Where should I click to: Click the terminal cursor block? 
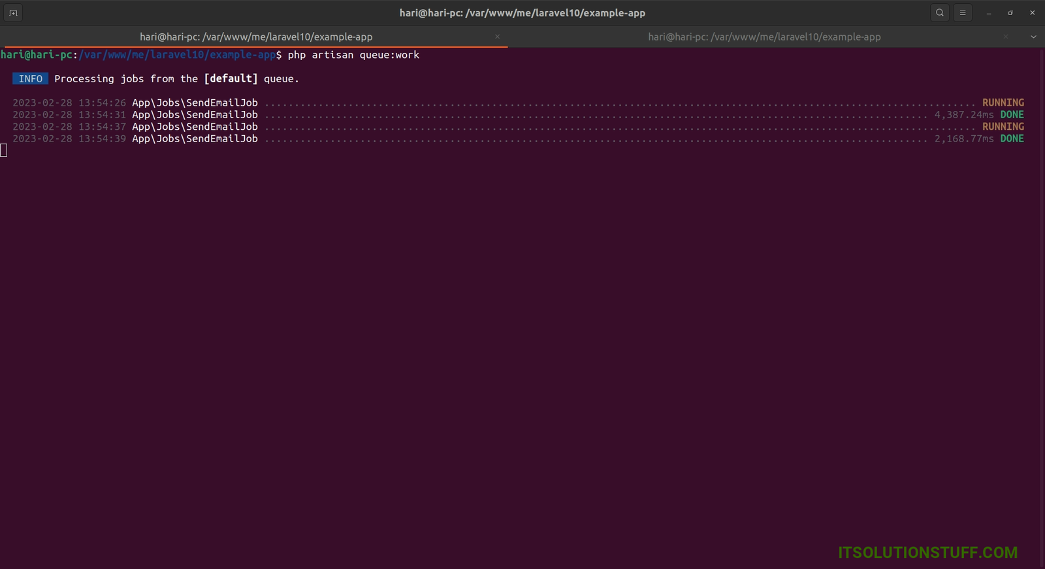(x=4, y=151)
